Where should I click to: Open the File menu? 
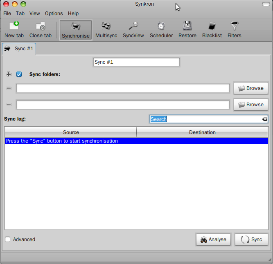(x=7, y=13)
